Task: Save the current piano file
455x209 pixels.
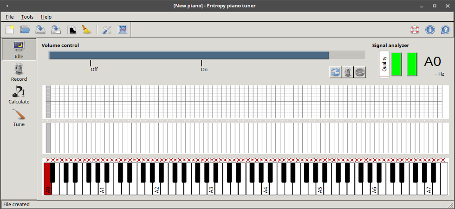Action: click(40, 30)
